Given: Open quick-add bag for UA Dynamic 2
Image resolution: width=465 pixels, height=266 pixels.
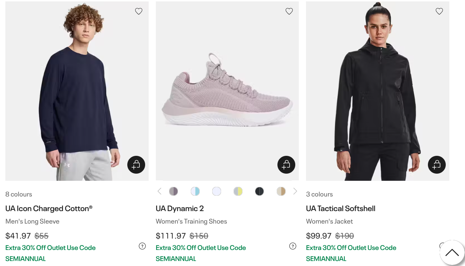Looking at the screenshot, I should coord(286,164).
